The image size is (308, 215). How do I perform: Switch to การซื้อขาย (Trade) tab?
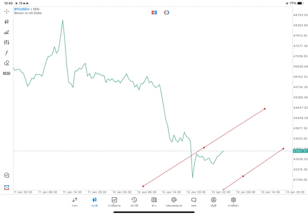(x=115, y=202)
